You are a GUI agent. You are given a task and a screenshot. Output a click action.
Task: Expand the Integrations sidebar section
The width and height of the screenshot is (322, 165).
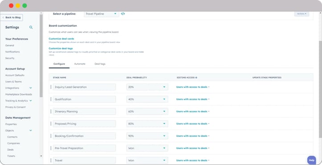pyautogui.click(x=31, y=88)
